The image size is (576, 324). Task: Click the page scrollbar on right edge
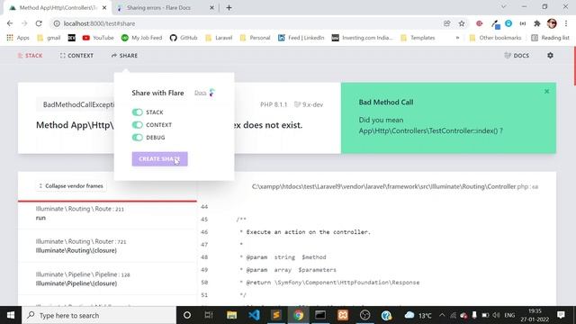tap(574, 66)
